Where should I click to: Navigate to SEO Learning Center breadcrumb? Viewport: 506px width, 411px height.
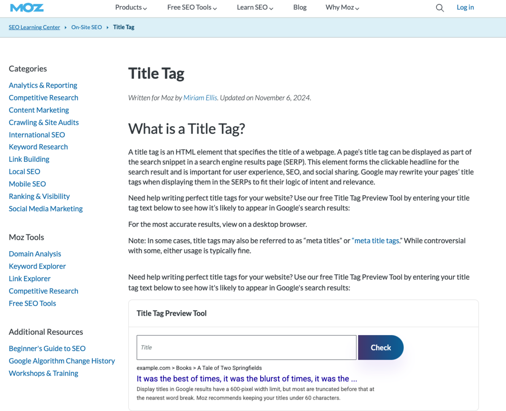pos(34,27)
